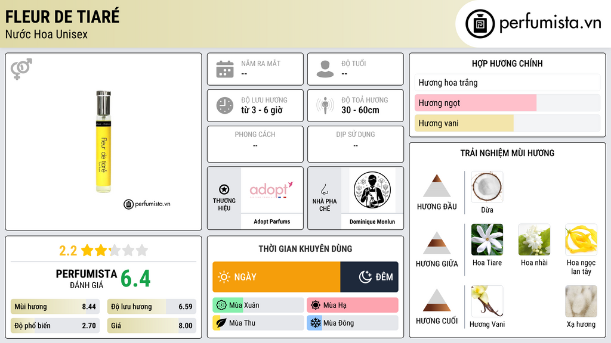The height and width of the screenshot is (343, 611).
Task: Click the calendar icon beside Năm ra mắt
Action: coord(225,69)
